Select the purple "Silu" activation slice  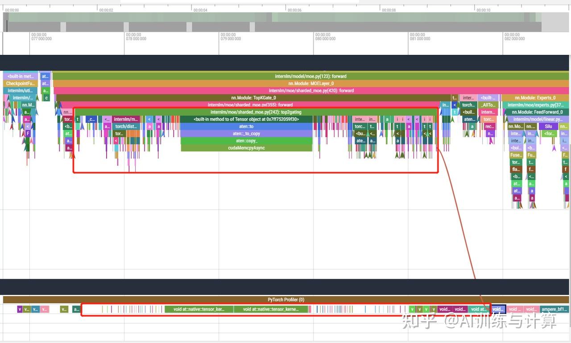[x=548, y=126]
